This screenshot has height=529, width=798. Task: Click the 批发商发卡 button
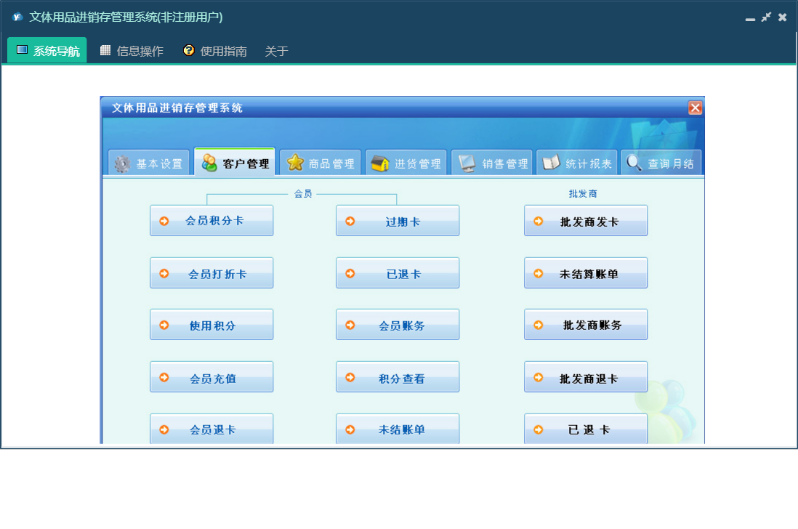pyautogui.click(x=586, y=220)
